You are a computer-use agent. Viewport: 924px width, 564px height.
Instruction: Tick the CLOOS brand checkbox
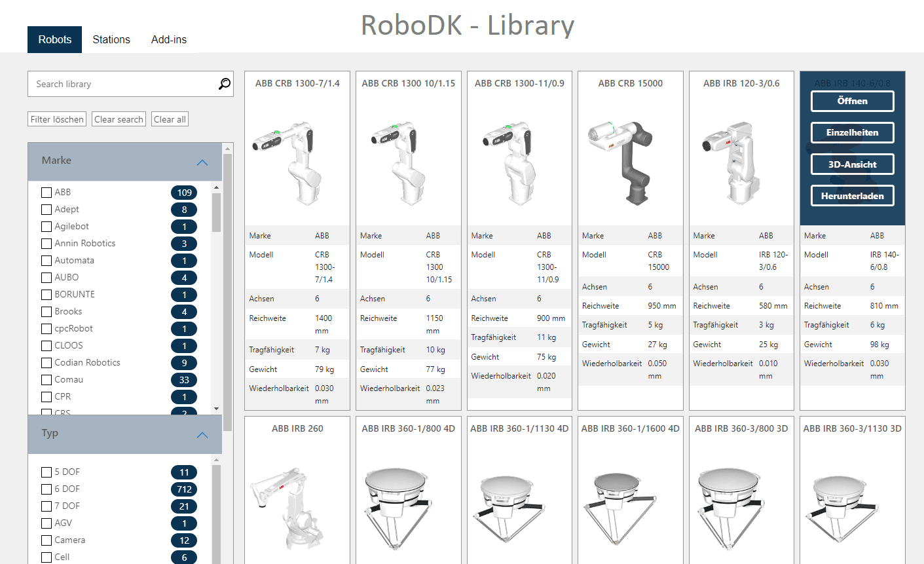(x=46, y=346)
